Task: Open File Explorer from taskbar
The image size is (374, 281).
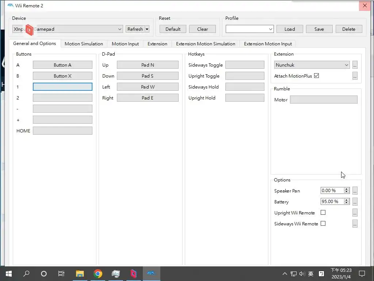Action: pos(80,274)
